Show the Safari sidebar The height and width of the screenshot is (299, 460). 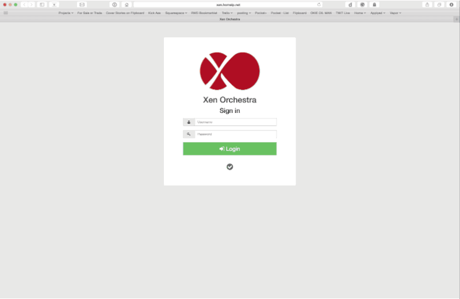pyautogui.click(x=42, y=5)
